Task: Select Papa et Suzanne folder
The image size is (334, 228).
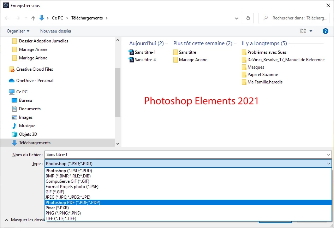Action: [x=260, y=75]
